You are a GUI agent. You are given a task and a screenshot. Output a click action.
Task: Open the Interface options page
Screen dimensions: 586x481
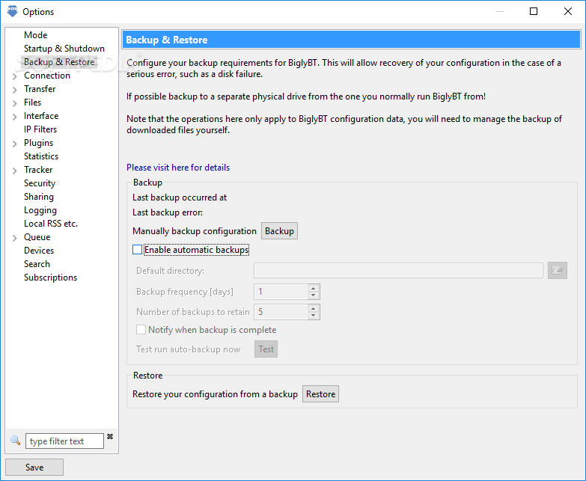41,116
